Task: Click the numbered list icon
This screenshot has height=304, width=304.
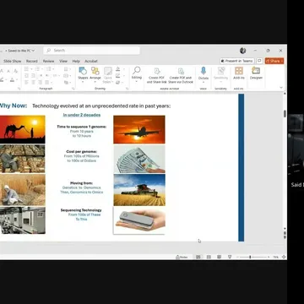Action: pos(37,69)
